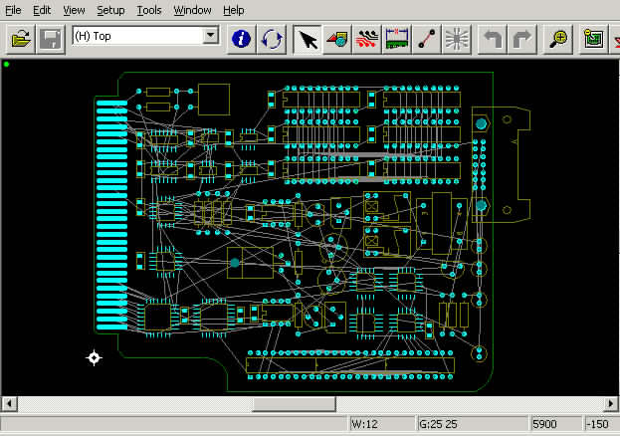This screenshot has height=436, width=620.
Task: Select the arrow pointer Select tool
Action: tap(309, 39)
